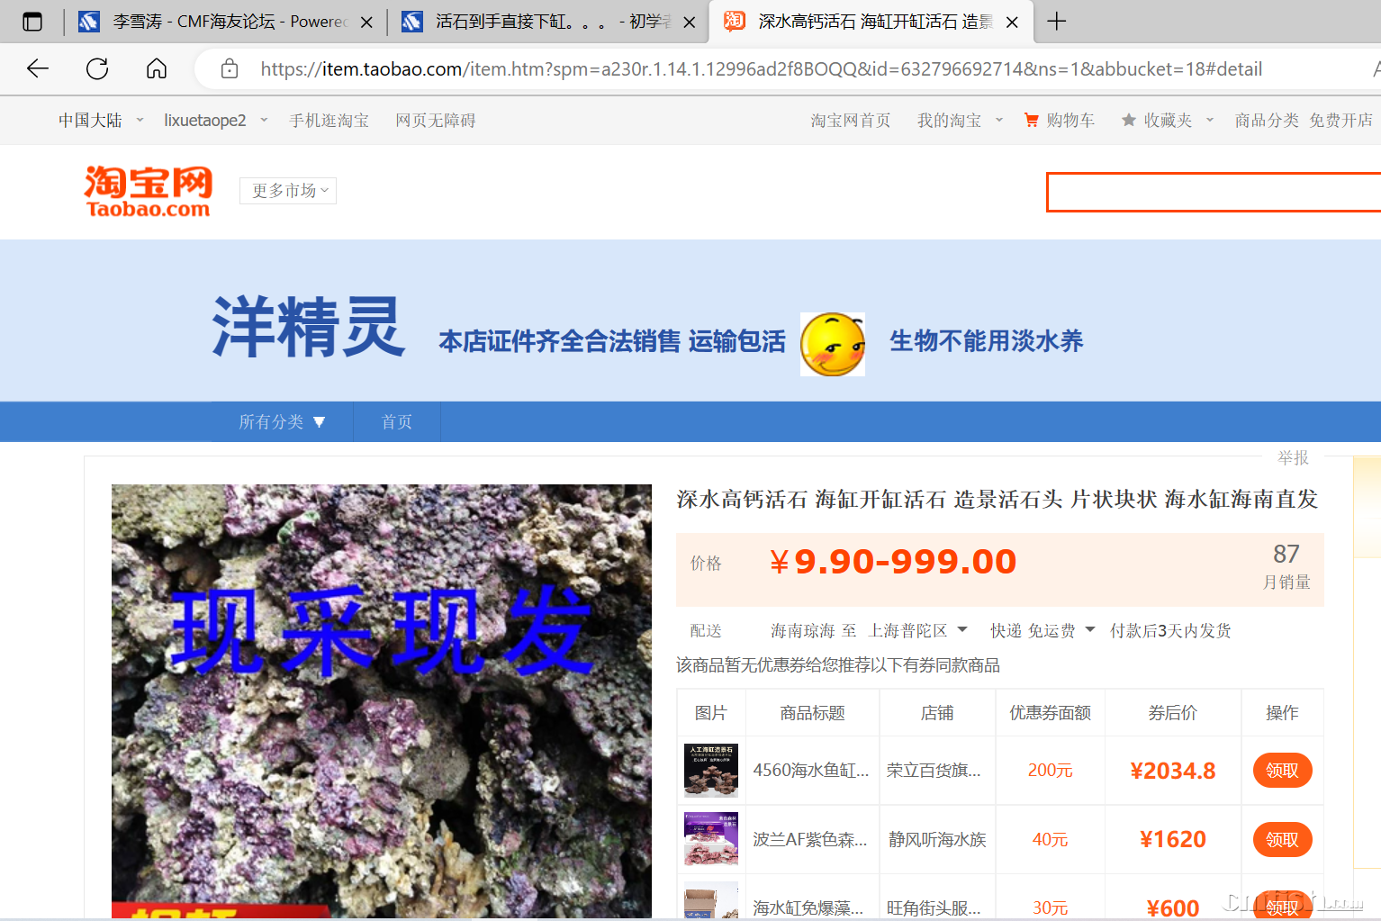
Task: Open the tab overview icon at top-left
Action: (32, 20)
